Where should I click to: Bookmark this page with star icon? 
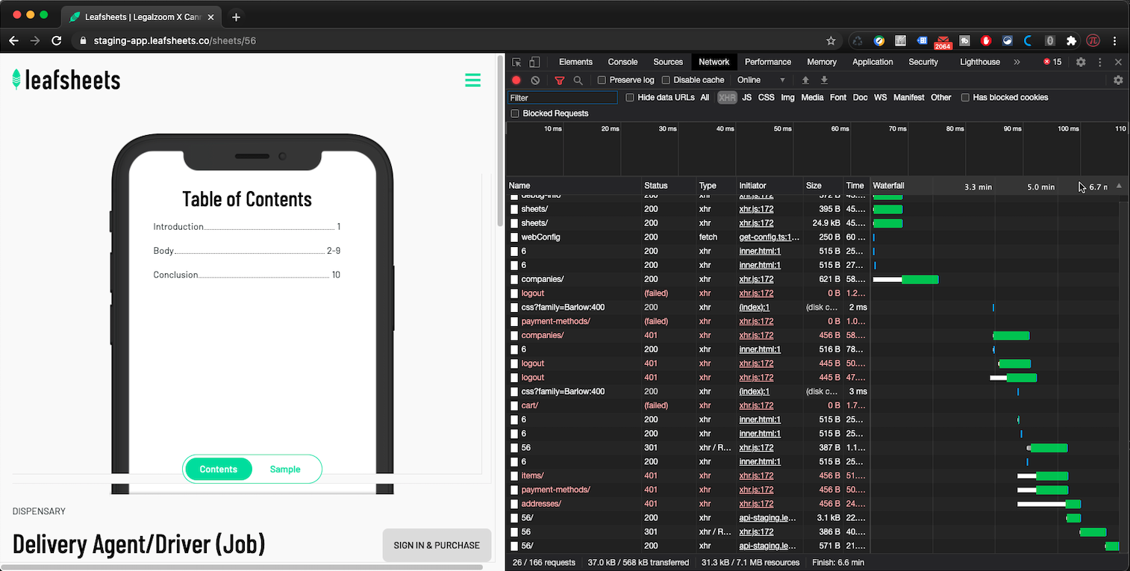831,40
